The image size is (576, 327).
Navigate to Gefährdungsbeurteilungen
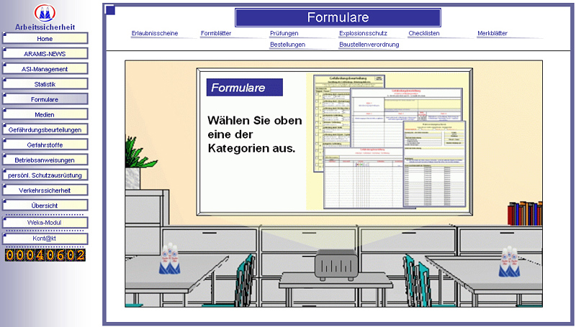coord(45,129)
